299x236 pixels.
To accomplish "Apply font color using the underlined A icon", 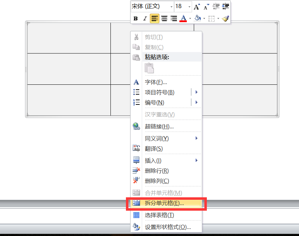I will (x=183, y=18).
